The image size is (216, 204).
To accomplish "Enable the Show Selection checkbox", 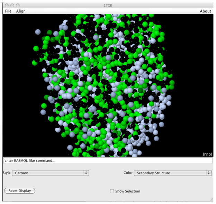I will point(112,191).
